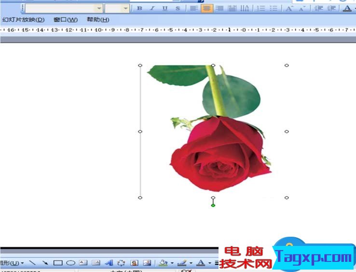Open line color dropdown arrow
Image resolution: width=356 pixels, height=272 pixels.
click(191, 263)
